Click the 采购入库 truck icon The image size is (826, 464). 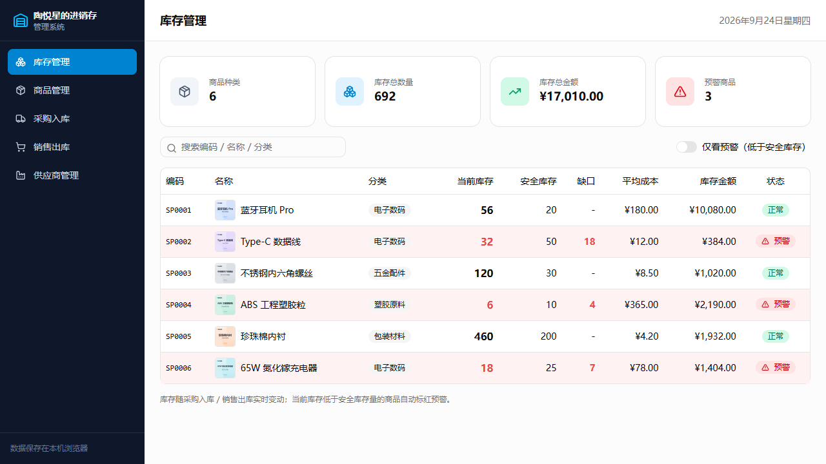pyautogui.click(x=21, y=119)
